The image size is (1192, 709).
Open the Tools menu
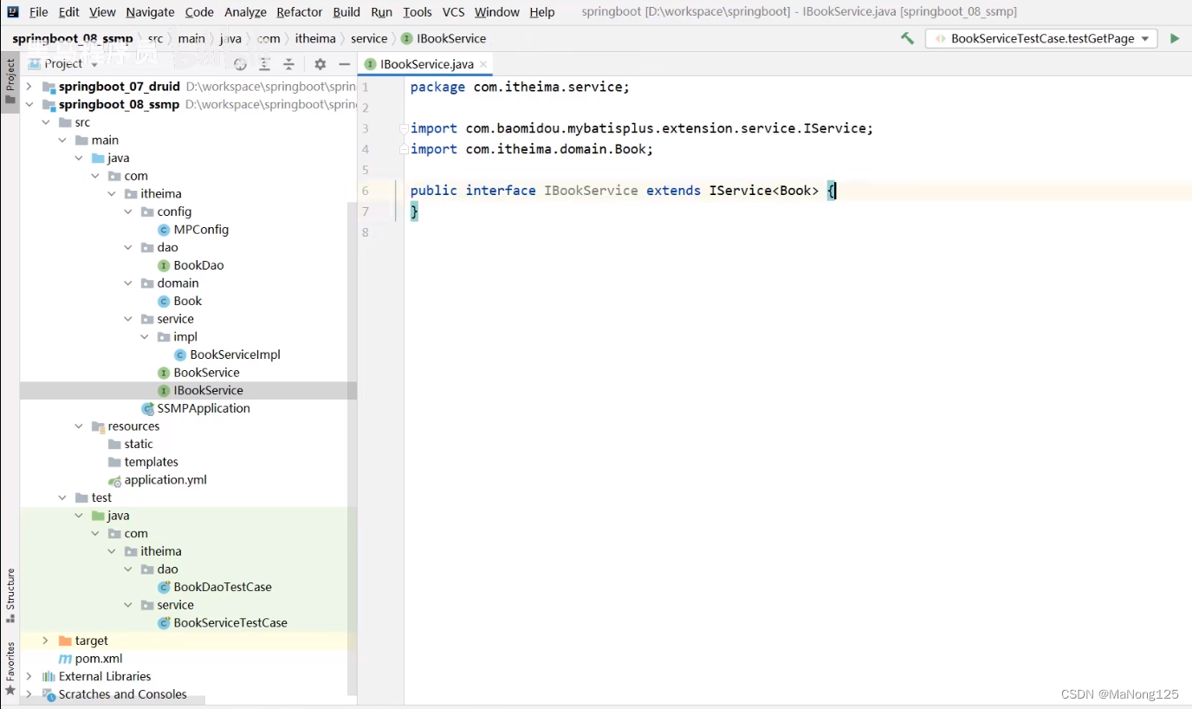(418, 12)
